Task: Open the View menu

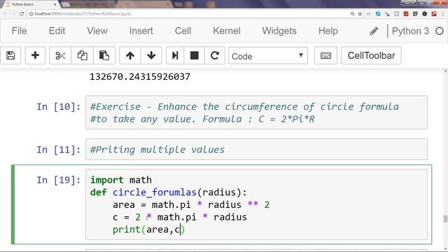Action: pos(97,31)
